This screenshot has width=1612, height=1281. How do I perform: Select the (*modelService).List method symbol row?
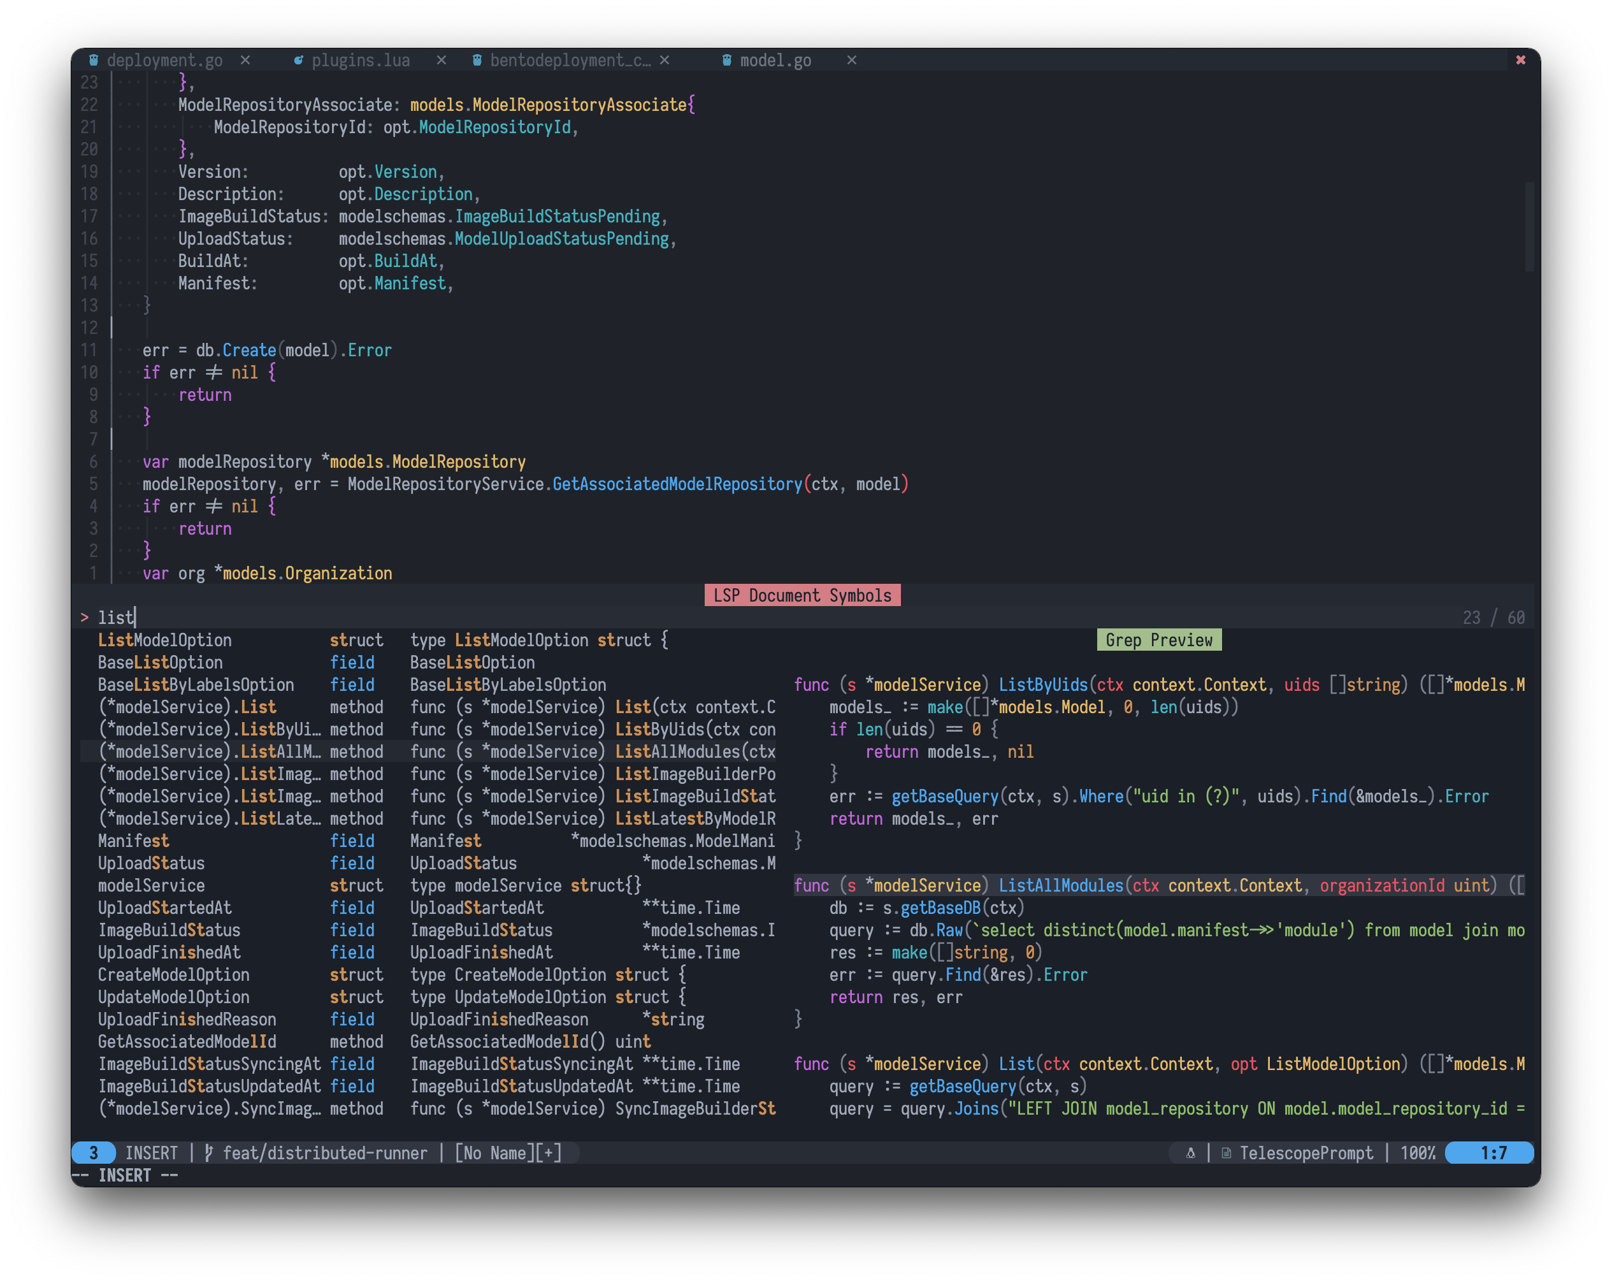coord(428,707)
